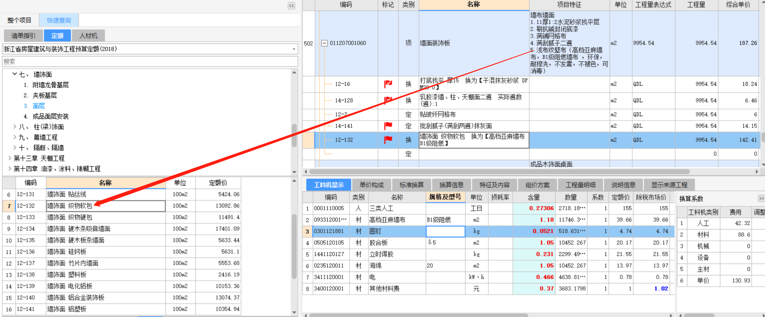Screen dimensions: 765x317
Task: Collapse the left panel with double-chevron icon
Action: coord(291,6)
